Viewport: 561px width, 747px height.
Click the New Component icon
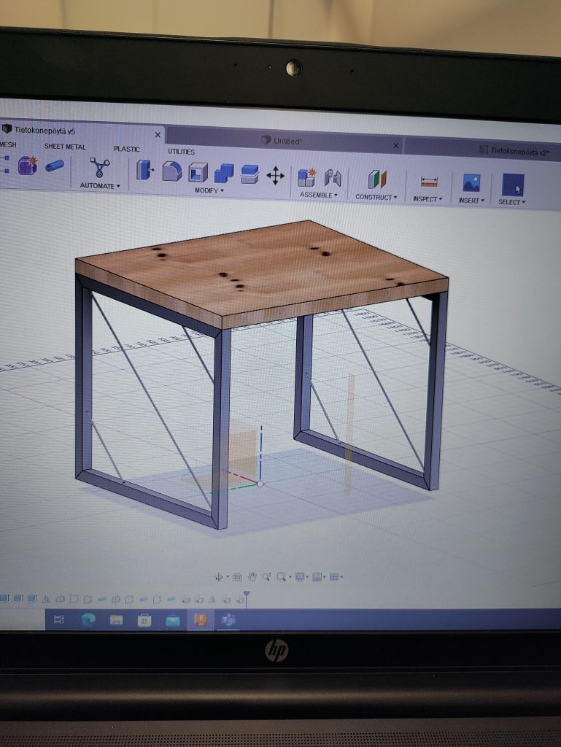point(306,177)
